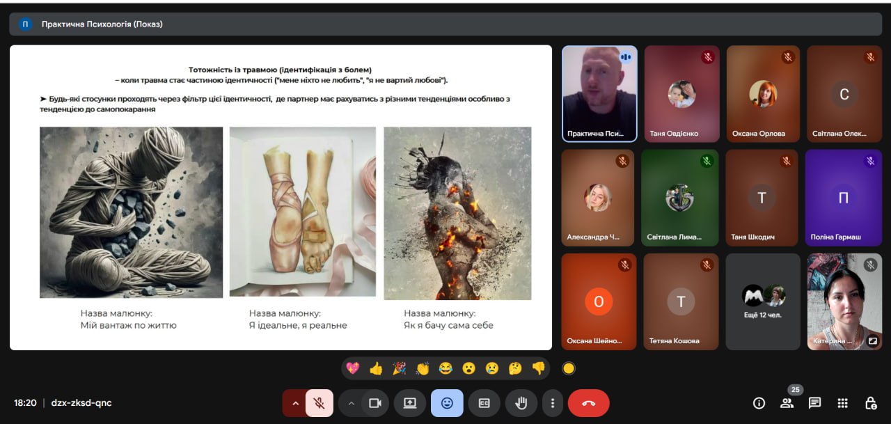Viewport: 891px width, 424px height.
Task: Send the crying face emoji reaction
Action: click(x=492, y=368)
